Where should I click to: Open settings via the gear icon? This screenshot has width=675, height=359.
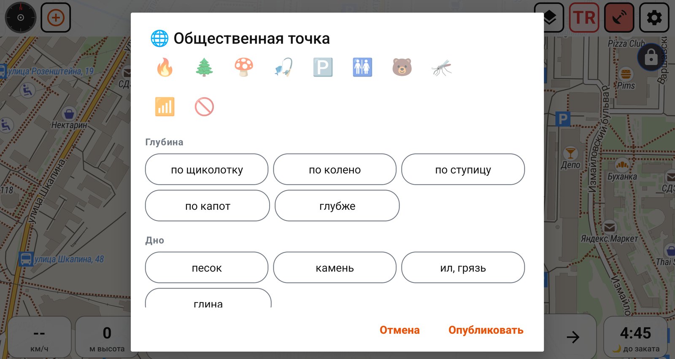pos(654,18)
